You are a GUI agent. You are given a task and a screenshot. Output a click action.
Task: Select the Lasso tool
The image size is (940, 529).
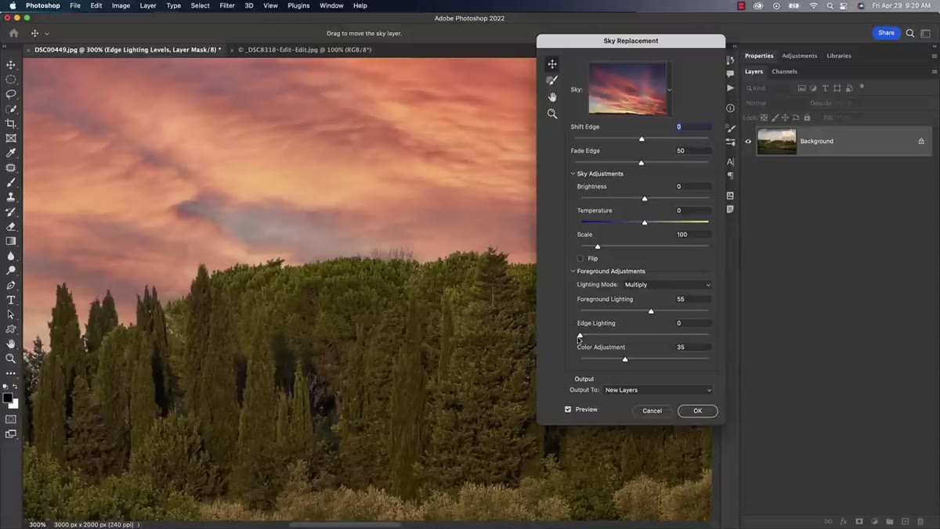(x=11, y=94)
